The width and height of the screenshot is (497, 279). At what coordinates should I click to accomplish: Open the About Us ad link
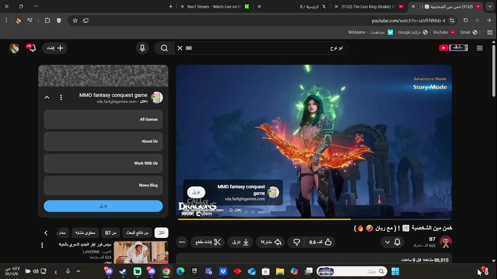coord(103,141)
